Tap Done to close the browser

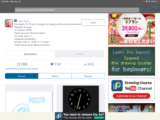[154, 7]
